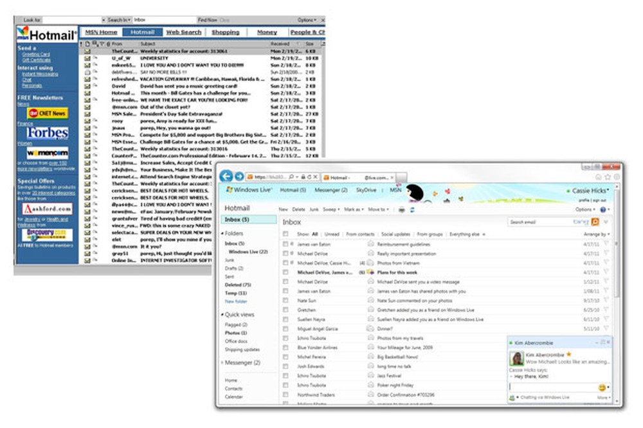The image size is (643, 428).
Task: Open the blue help question mark icon
Action: click(x=603, y=210)
